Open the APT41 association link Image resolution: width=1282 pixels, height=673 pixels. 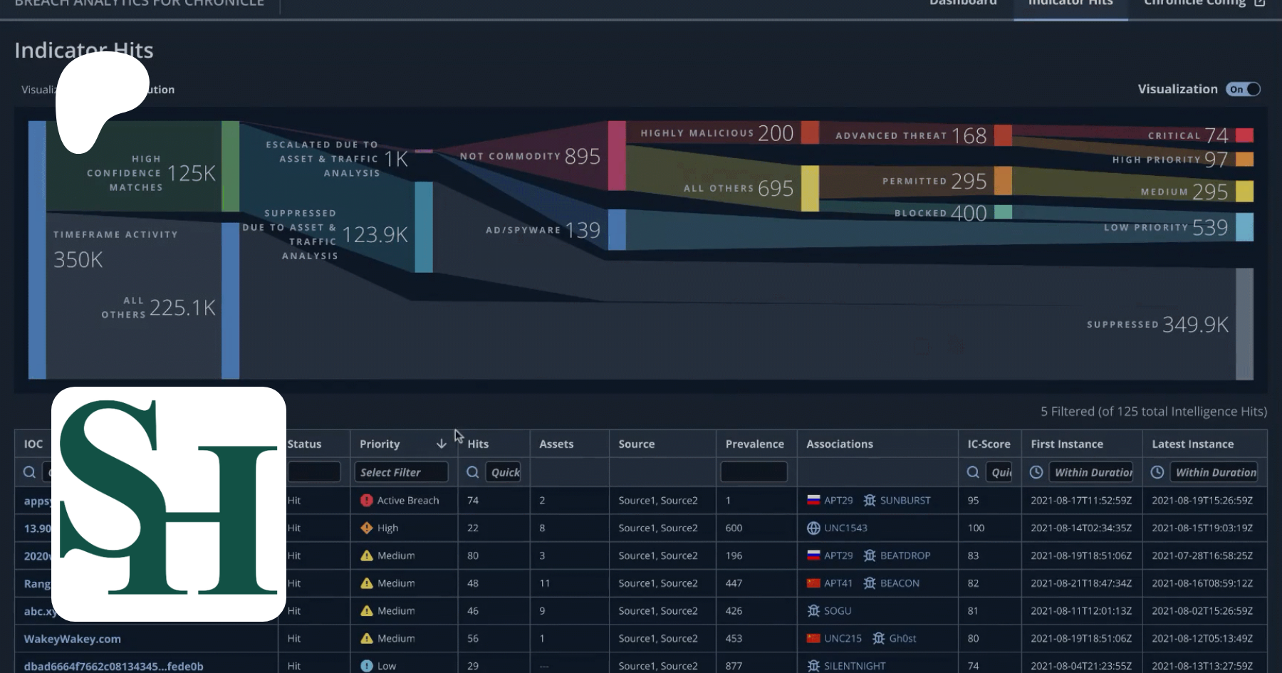pyautogui.click(x=838, y=583)
